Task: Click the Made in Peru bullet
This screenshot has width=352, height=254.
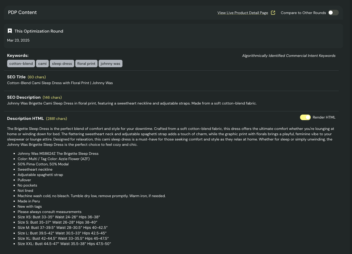Action: coord(29,201)
